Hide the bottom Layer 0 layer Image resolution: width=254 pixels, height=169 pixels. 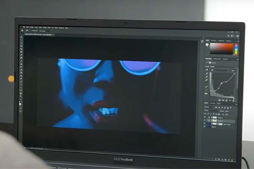(x=204, y=126)
